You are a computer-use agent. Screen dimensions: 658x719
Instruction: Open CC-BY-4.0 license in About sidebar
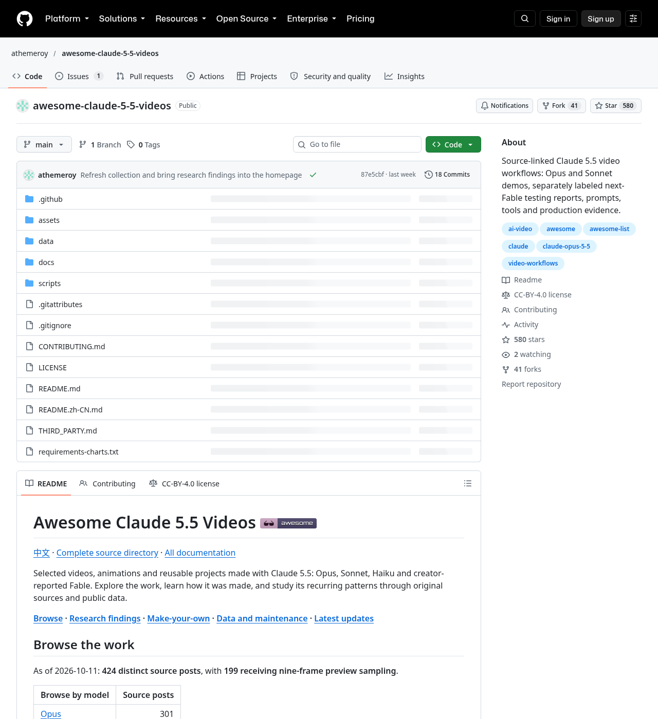coord(537,295)
